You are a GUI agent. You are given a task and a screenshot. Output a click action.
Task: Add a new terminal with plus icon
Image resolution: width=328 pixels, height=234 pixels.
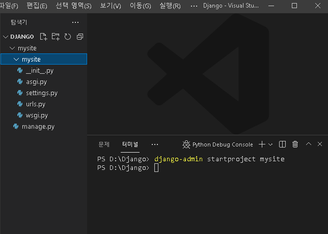(262, 144)
